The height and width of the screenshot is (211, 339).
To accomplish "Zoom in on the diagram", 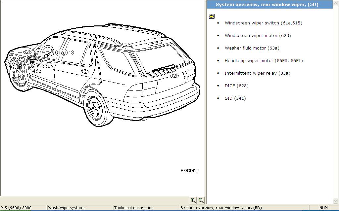I will pyautogui.click(x=193, y=200).
